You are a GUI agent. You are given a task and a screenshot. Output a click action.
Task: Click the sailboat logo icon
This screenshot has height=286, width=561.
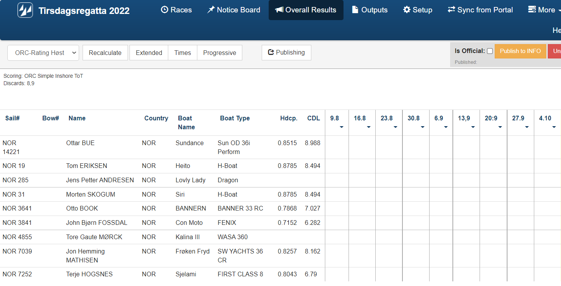click(x=25, y=10)
